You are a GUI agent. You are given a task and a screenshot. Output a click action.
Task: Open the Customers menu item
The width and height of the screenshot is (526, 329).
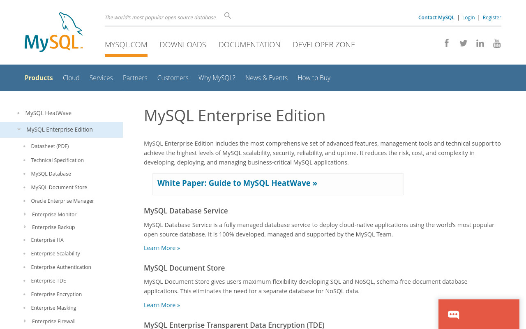pos(173,78)
